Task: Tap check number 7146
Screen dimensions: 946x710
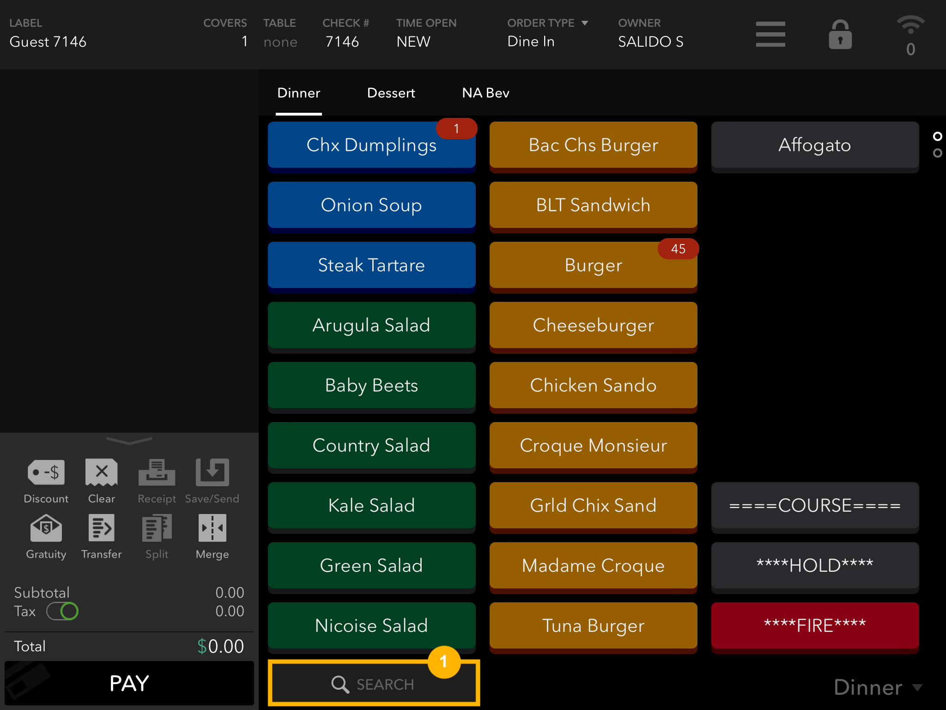Action: [342, 42]
